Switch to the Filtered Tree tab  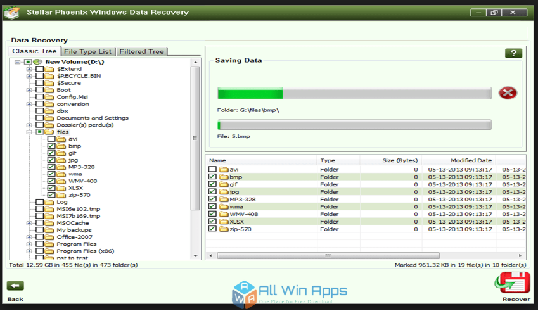[142, 51]
